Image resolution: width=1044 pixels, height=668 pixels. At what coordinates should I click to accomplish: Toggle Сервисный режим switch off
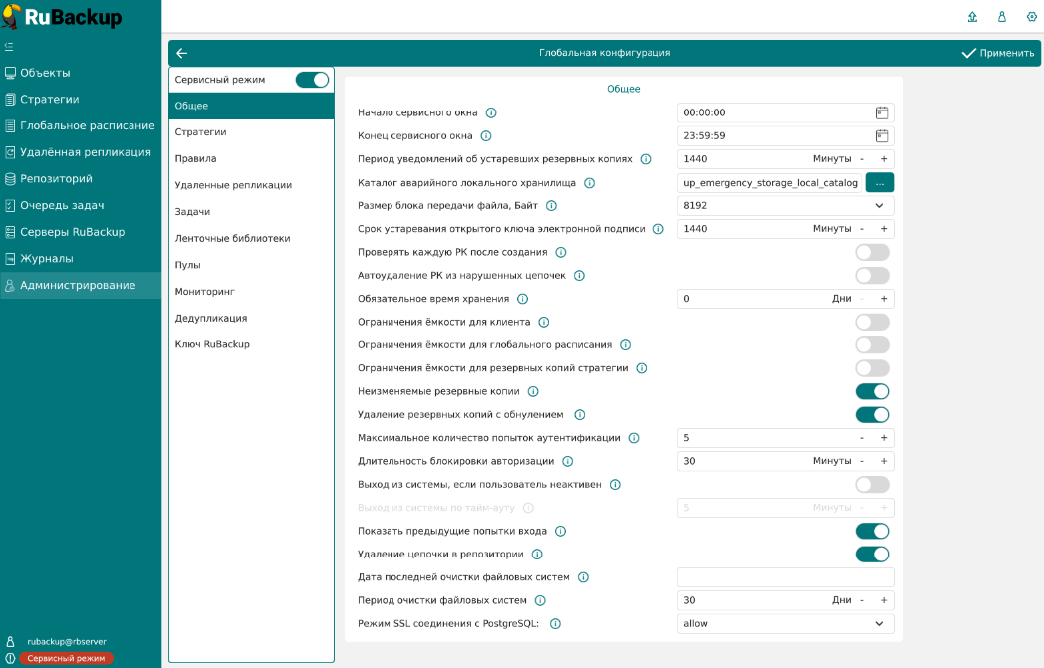[312, 80]
